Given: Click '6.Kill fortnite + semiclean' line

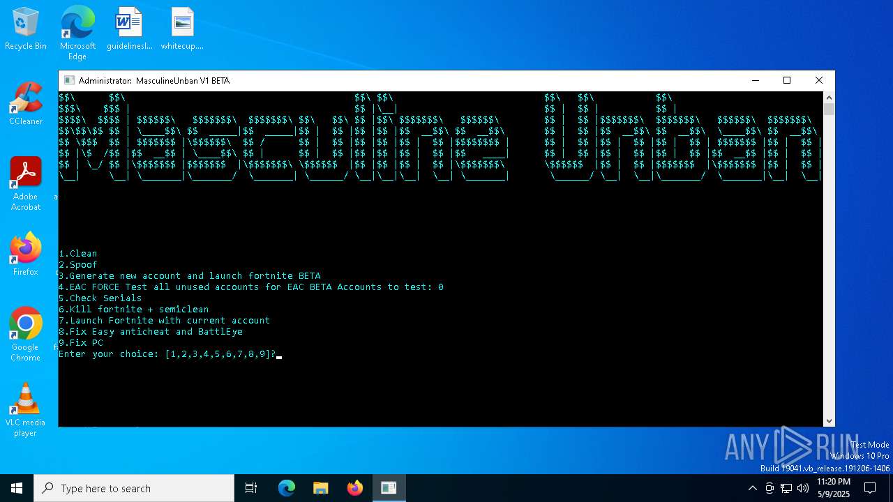Looking at the screenshot, I should (x=134, y=310).
